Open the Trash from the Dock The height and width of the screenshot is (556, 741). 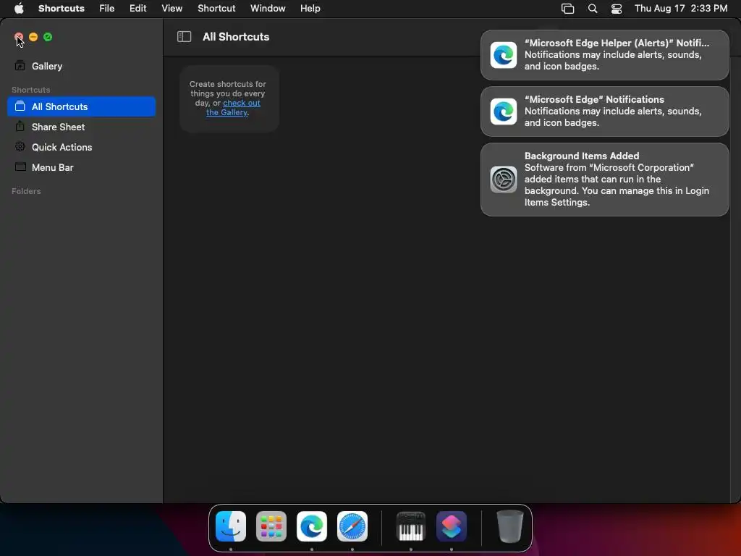(x=510, y=526)
